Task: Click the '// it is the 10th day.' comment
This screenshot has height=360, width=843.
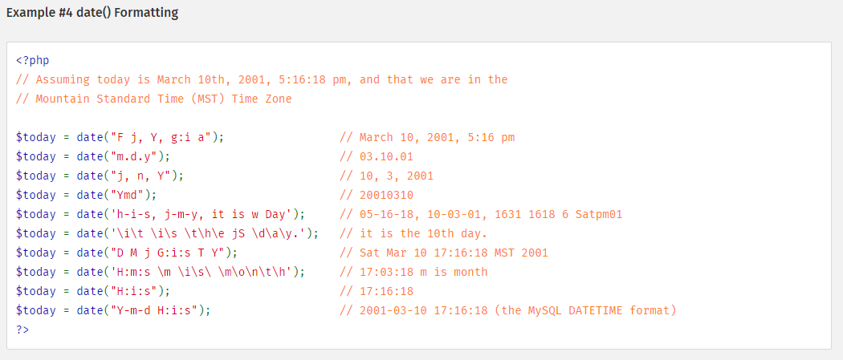Action: (x=414, y=234)
